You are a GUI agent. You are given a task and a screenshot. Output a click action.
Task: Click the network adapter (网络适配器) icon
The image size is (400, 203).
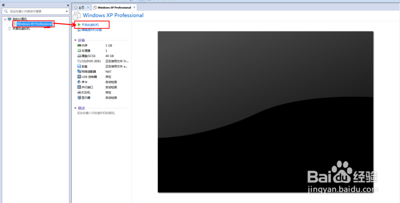click(79, 71)
